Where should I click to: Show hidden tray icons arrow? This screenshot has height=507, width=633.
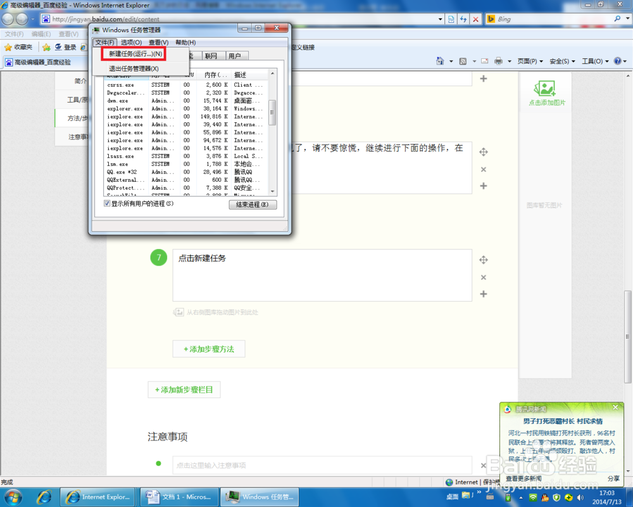tap(521, 497)
